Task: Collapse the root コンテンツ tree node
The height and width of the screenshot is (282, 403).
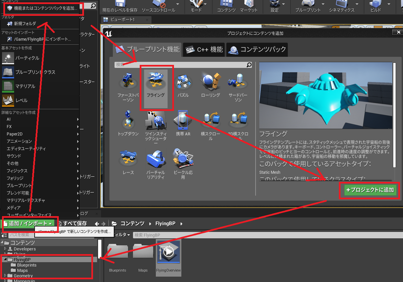Action: click(x=2, y=243)
